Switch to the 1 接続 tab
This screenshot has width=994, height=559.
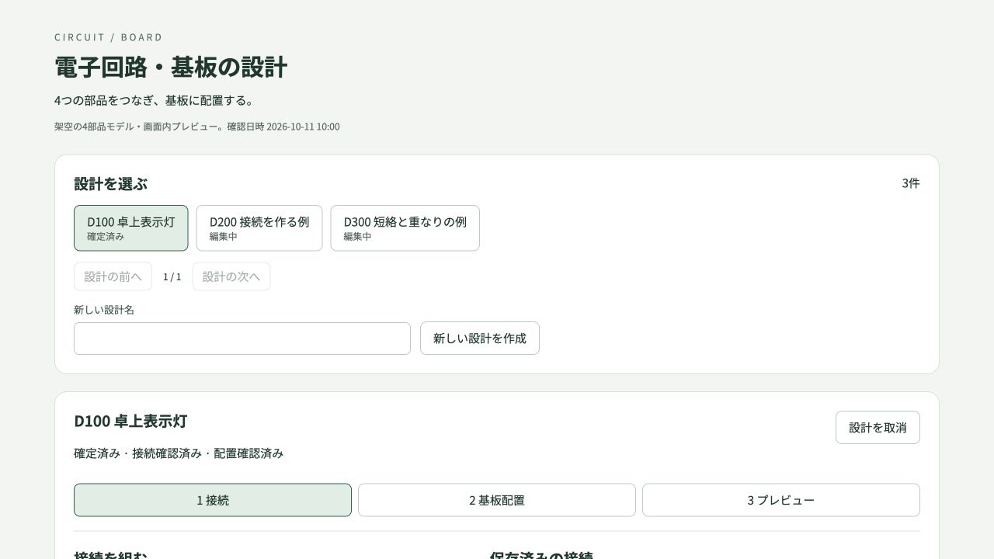tap(213, 500)
